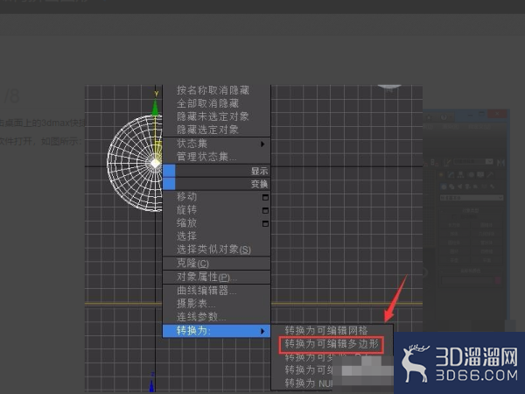525x394 pixels.
Task: Choose 连线参数 menu entry
Action: point(201,317)
